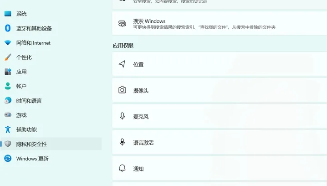Viewport: 327px width, 186px height.
Task: Click the 时间和语言 globe clock icon
Action: click(8, 101)
